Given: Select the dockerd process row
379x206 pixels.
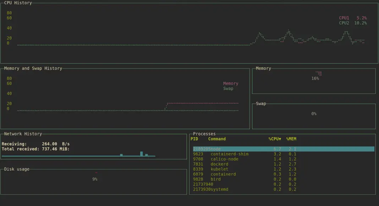Looking at the screenshot, I should click(x=219, y=164).
